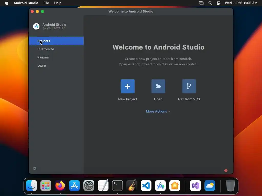
Task: Open Visual Studio Code from the dock
Action: [x=146, y=186]
